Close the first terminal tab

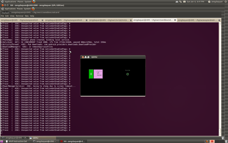tap(43, 20)
